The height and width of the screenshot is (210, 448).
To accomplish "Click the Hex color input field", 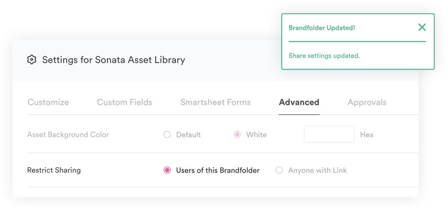I will click(x=329, y=134).
